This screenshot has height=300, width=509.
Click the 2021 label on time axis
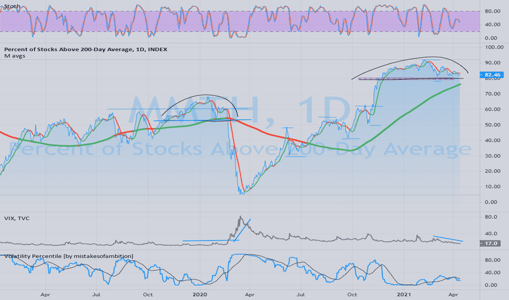(404, 295)
